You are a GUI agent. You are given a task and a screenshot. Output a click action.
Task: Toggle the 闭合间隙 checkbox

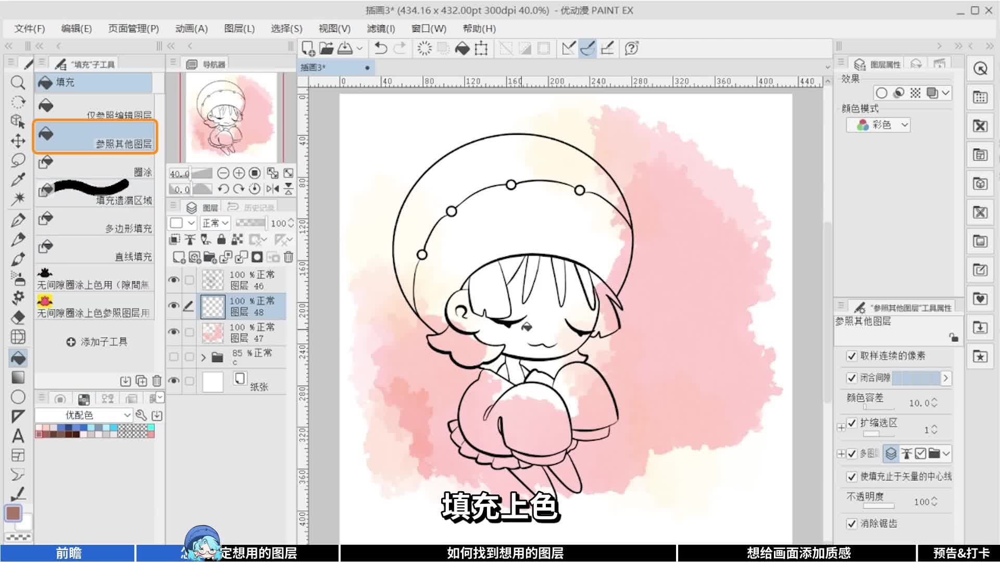click(852, 378)
